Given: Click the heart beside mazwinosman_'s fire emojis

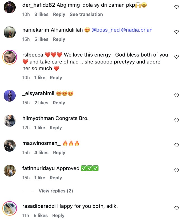Looking at the screenshot, I should coord(177,145).
